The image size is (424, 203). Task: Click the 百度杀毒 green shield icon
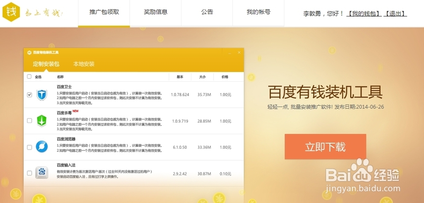pyautogui.click(x=42, y=121)
